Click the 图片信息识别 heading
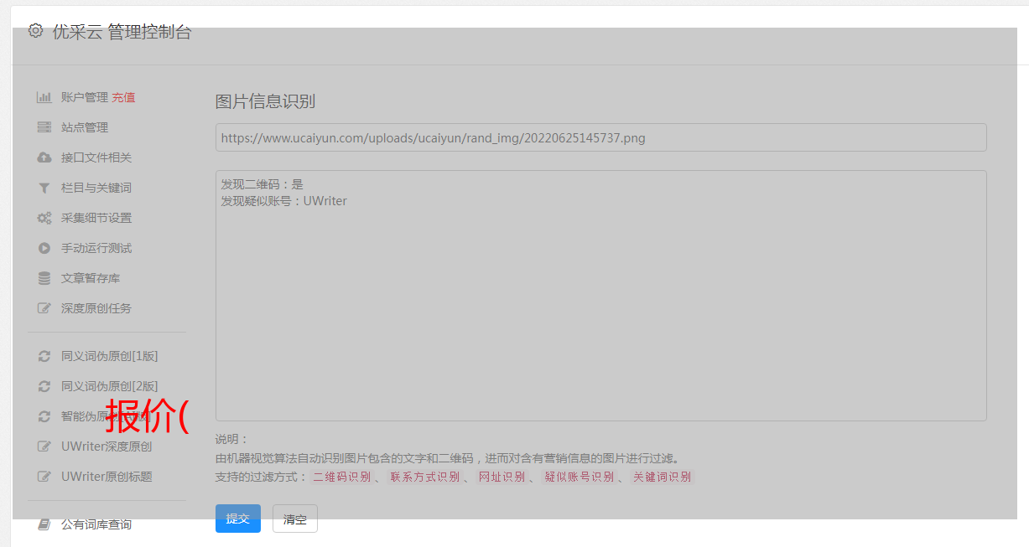The width and height of the screenshot is (1029, 547). point(265,101)
